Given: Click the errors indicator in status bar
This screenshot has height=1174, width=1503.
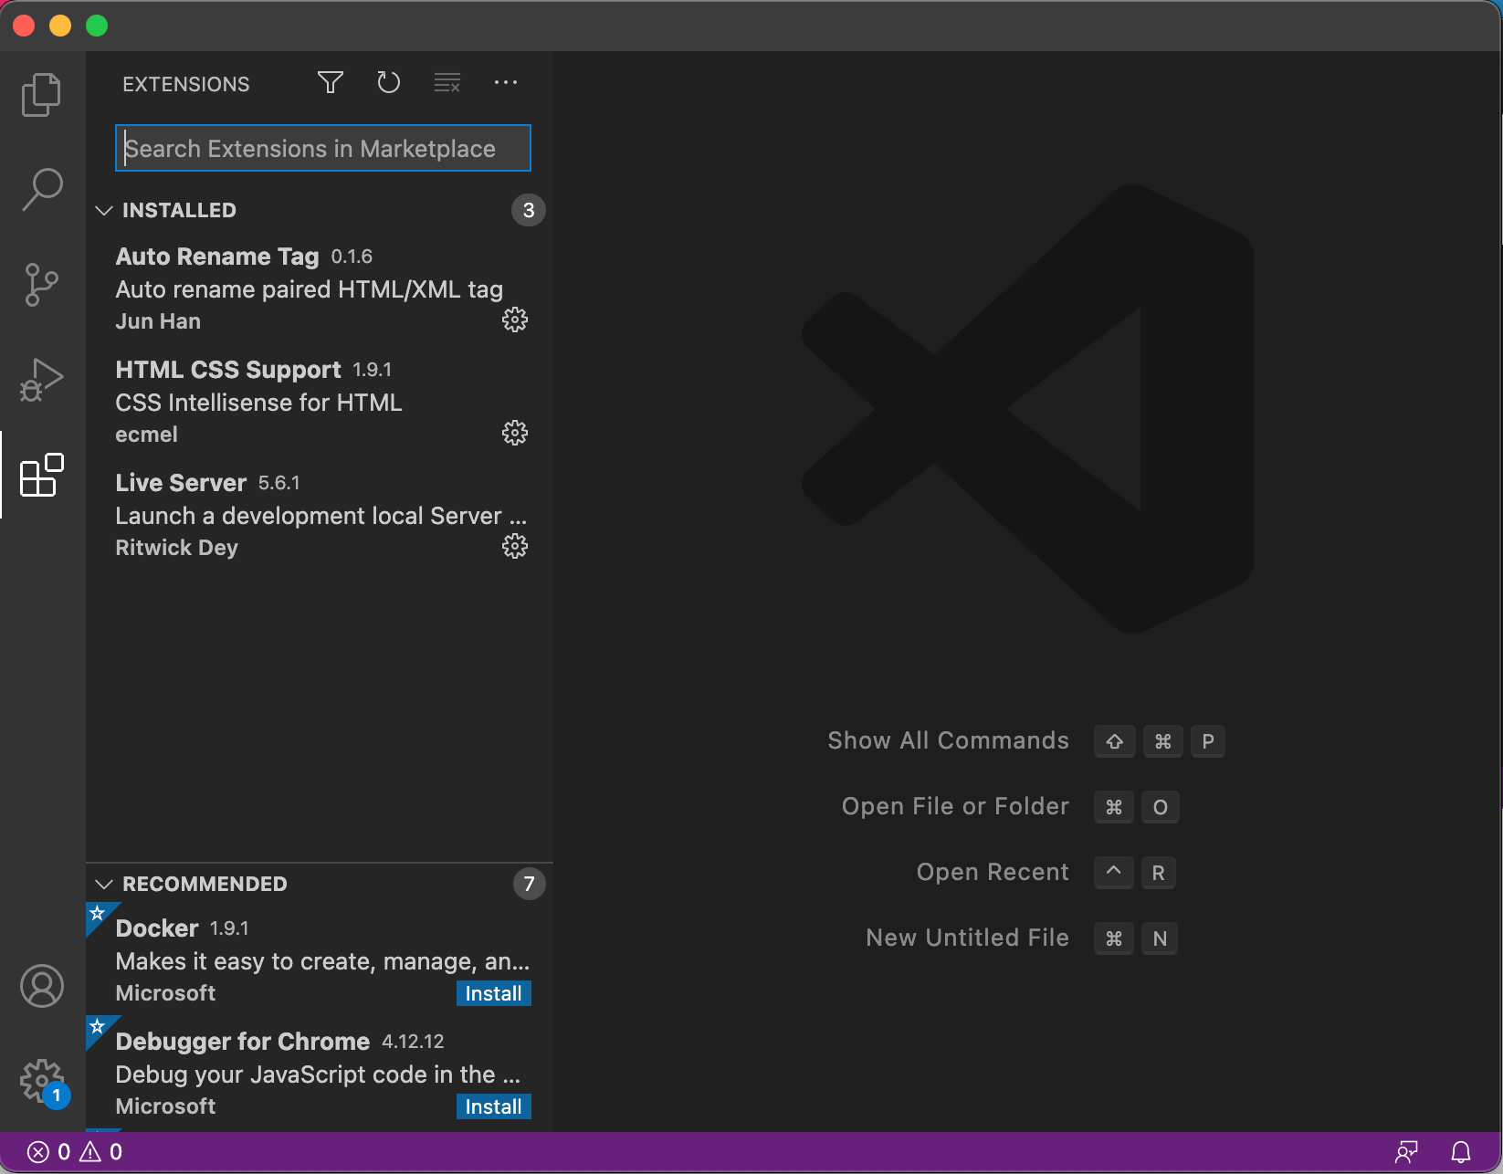Looking at the screenshot, I should 48,1152.
